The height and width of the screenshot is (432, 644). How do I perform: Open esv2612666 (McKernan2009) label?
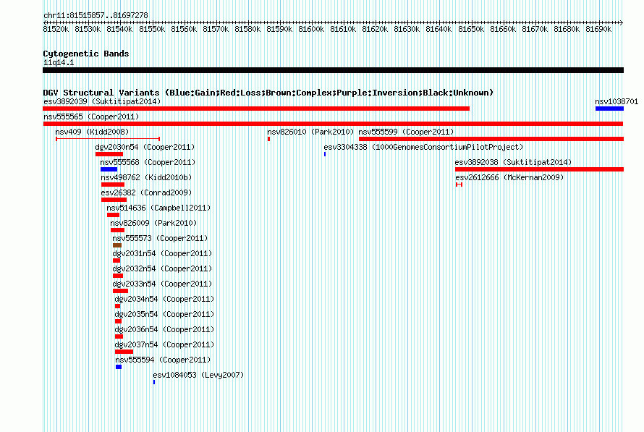509,177
